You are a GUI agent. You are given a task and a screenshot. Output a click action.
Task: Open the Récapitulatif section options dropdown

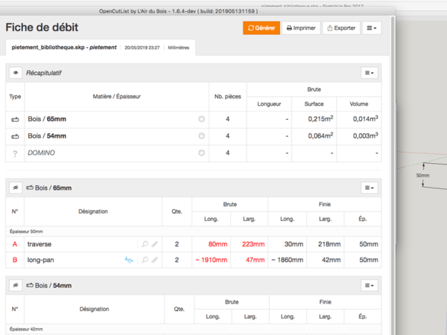(370, 73)
